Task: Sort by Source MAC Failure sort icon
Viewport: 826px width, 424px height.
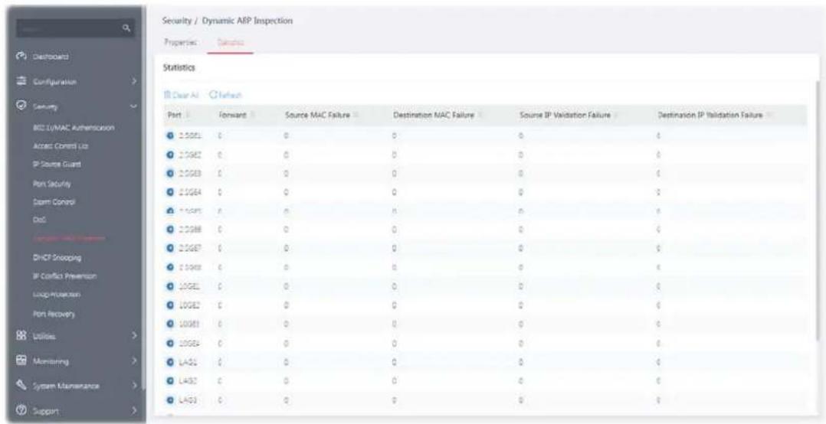Action: (356, 116)
